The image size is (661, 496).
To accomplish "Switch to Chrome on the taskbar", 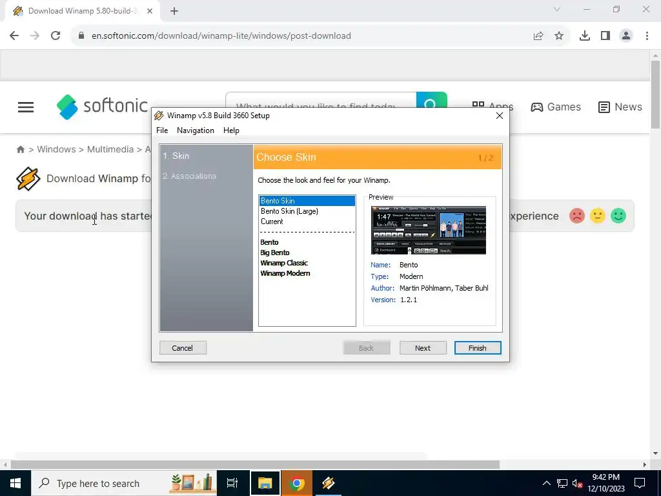I will click(x=297, y=483).
